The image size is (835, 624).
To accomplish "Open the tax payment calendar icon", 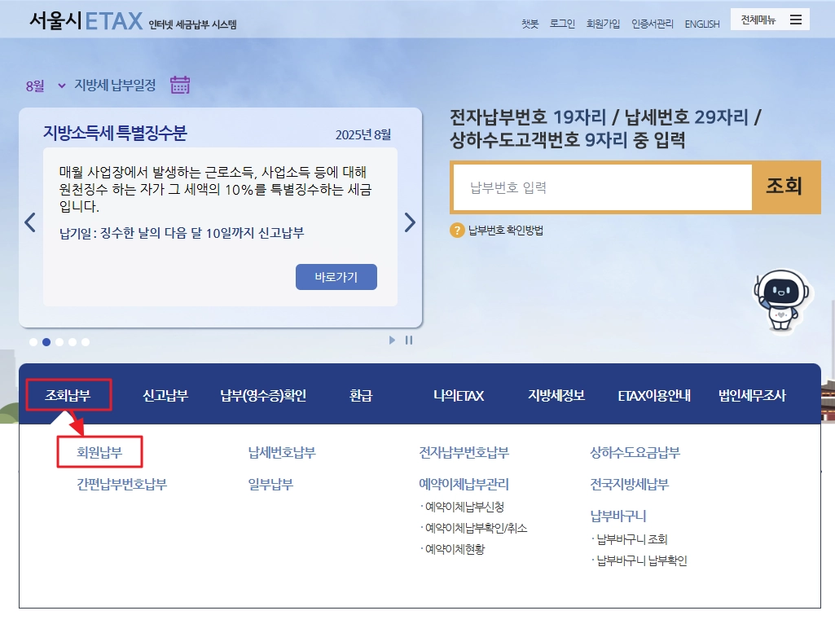I will click(180, 86).
